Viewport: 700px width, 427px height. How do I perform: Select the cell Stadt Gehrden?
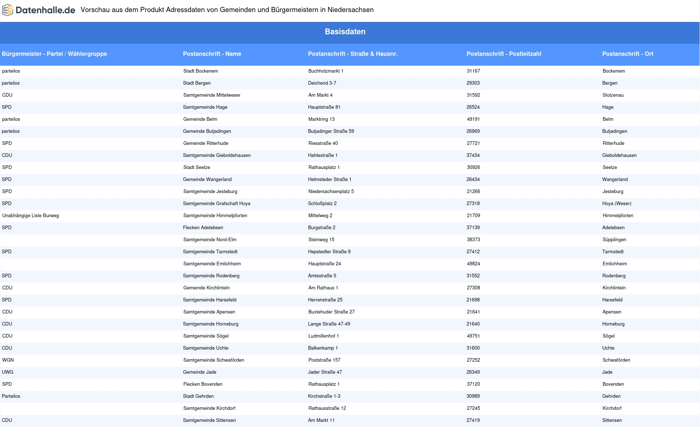198,396
